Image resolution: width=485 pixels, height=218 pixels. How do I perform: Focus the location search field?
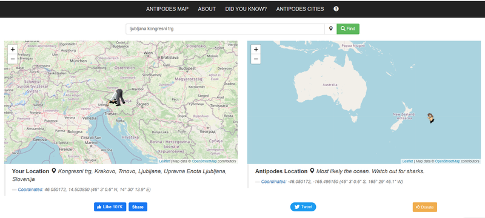coord(225,28)
